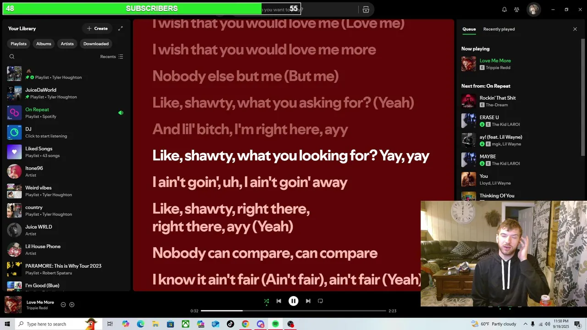Add Love Me More to a playlist
Viewport: 587px width, 330px height.
click(72, 305)
